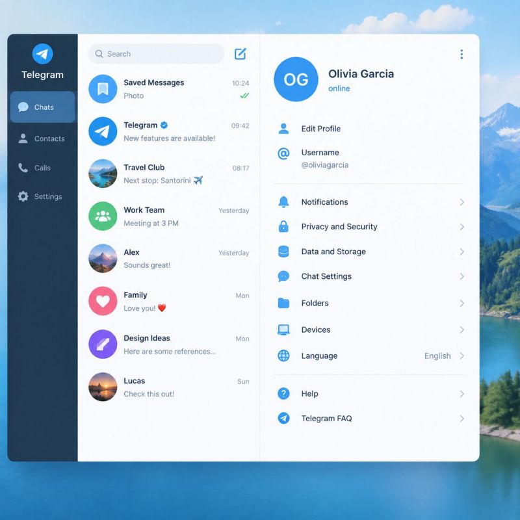
Task: Open Telegram FAQ link text
Action: 327,419
